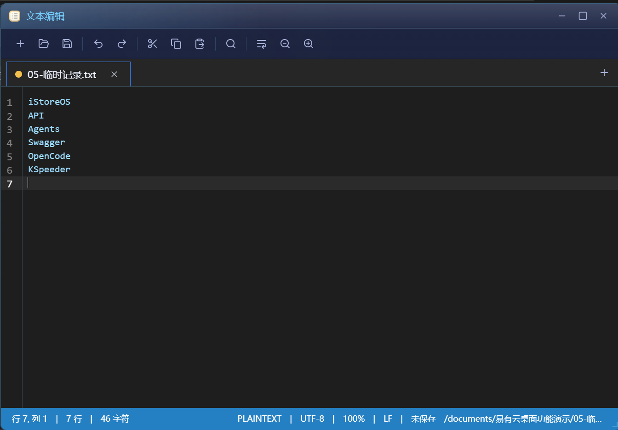Toggle word wrap in toolbar
The height and width of the screenshot is (430, 618).
tap(262, 44)
